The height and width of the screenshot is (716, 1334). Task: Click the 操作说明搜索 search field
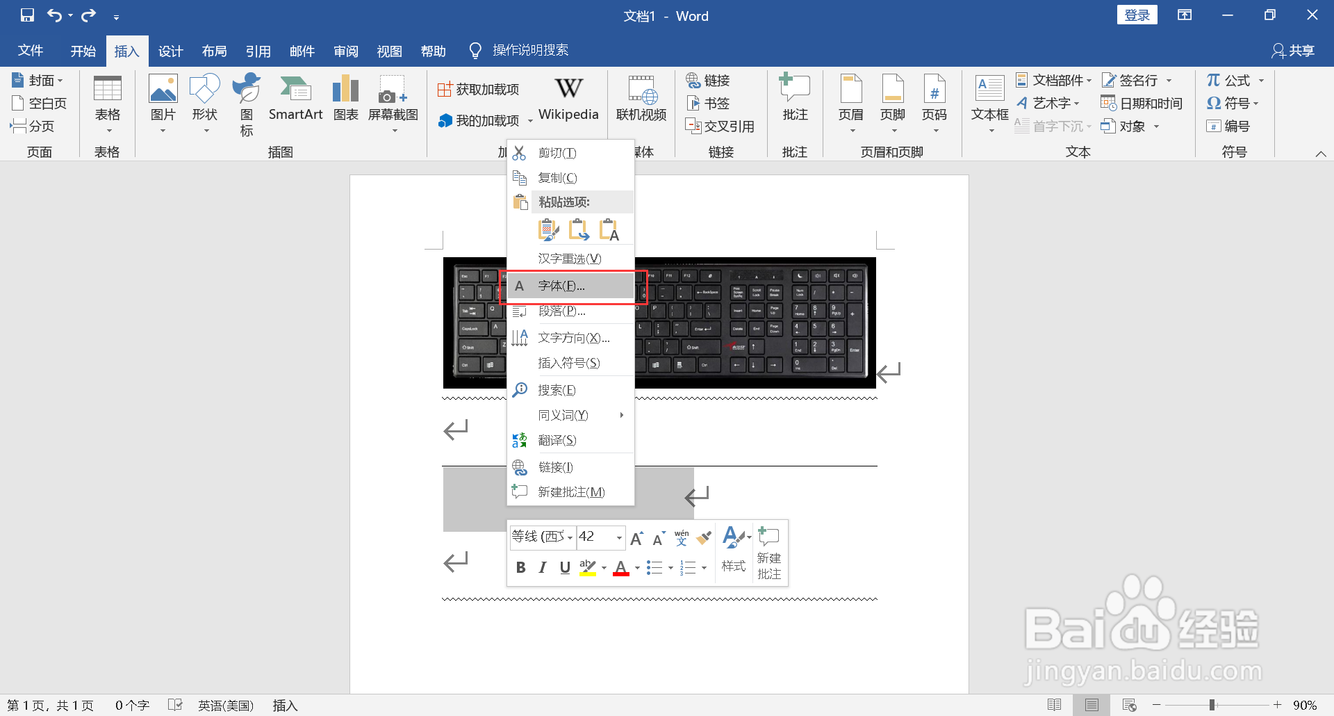(x=531, y=50)
